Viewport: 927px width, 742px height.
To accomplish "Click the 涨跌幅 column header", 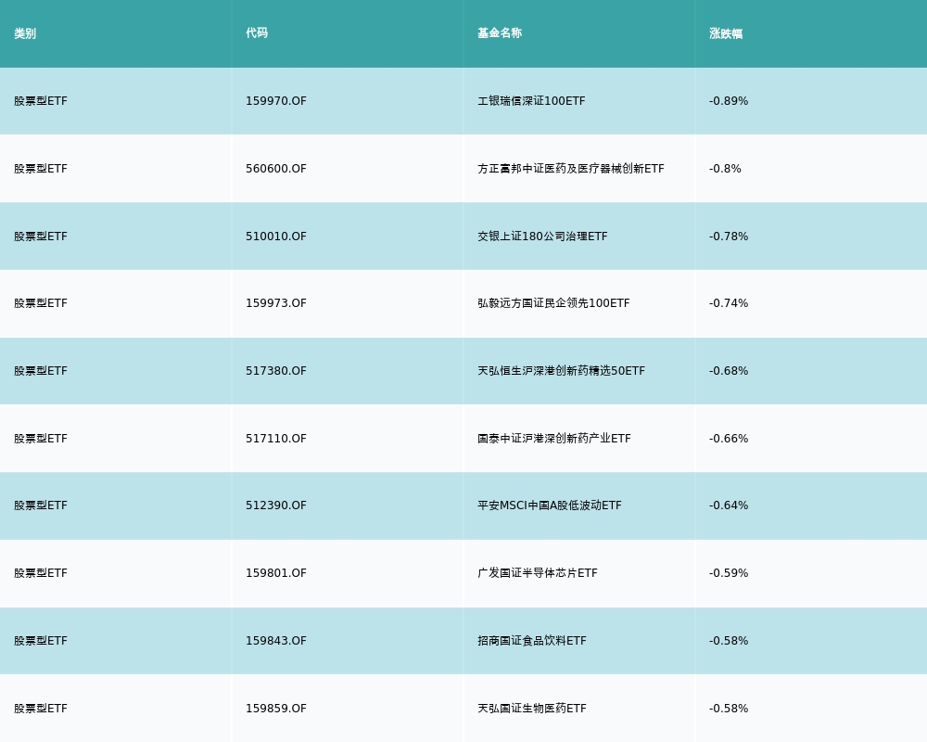I will click(x=726, y=33).
